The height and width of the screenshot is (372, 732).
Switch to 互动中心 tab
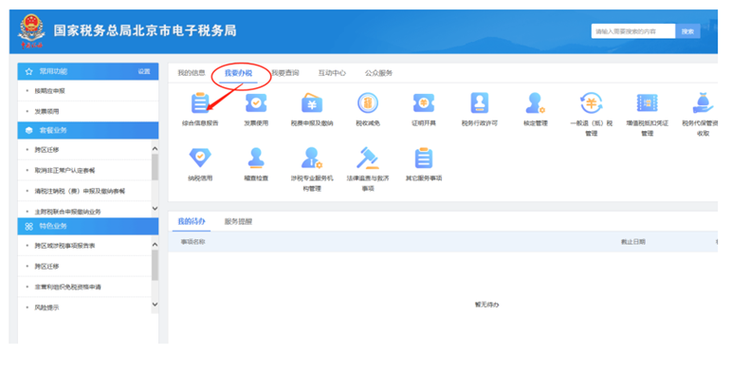click(332, 73)
